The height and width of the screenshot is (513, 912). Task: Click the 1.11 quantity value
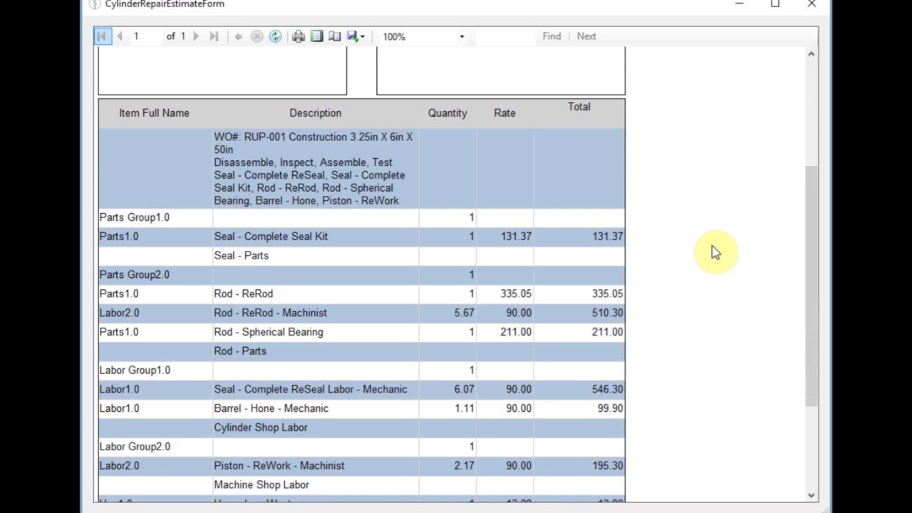(x=464, y=408)
